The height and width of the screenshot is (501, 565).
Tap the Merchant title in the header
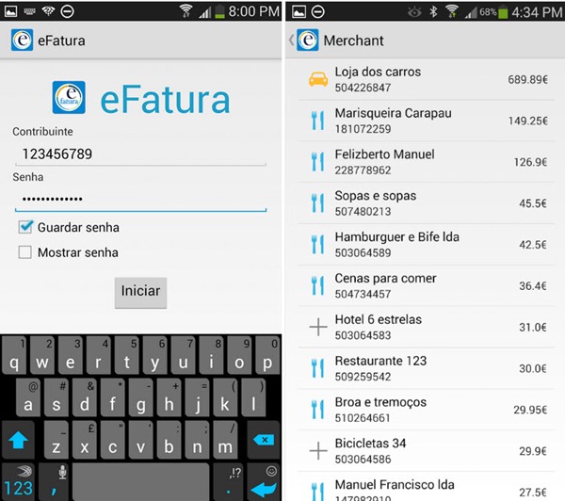pyautogui.click(x=353, y=40)
